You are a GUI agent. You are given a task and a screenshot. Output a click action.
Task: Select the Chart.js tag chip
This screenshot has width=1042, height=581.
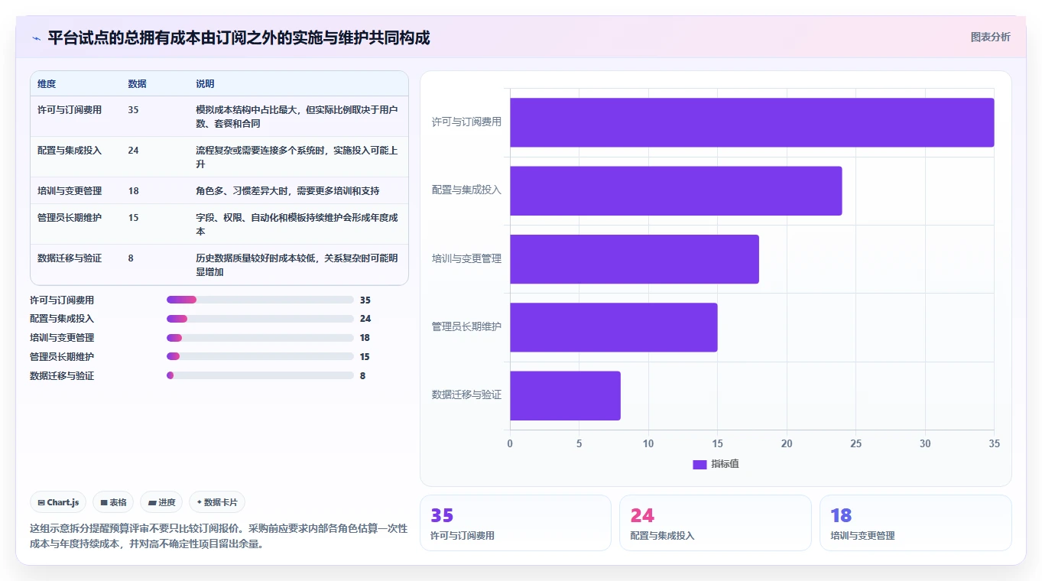click(x=59, y=502)
